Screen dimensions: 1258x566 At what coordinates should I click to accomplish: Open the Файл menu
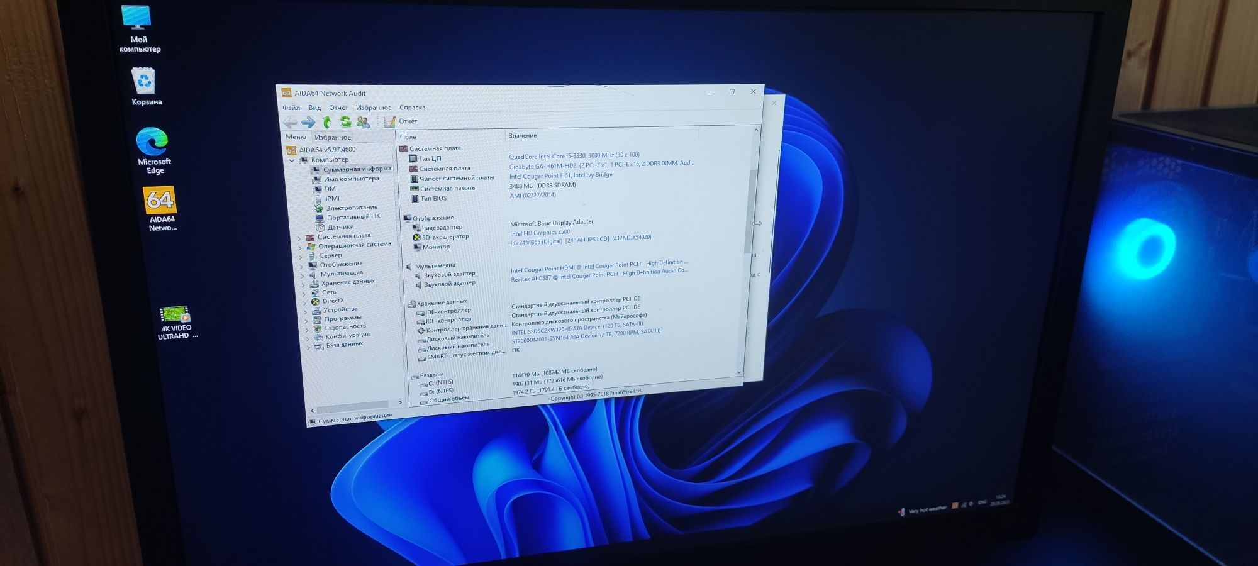click(291, 108)
